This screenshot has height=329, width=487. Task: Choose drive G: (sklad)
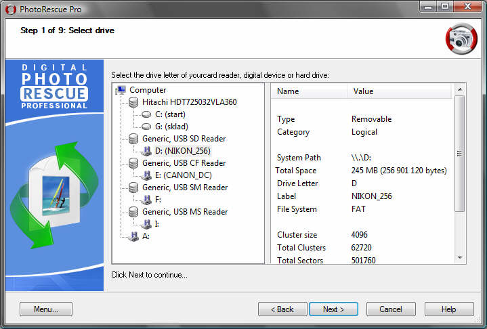[x=171, y=127]
